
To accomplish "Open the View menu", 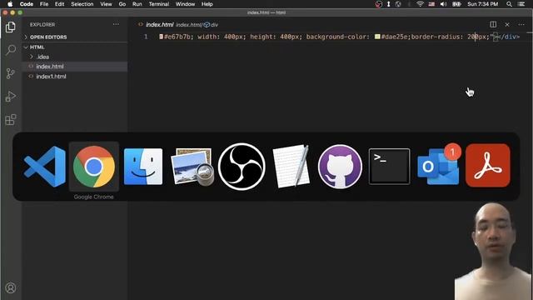I will point(106,4).
